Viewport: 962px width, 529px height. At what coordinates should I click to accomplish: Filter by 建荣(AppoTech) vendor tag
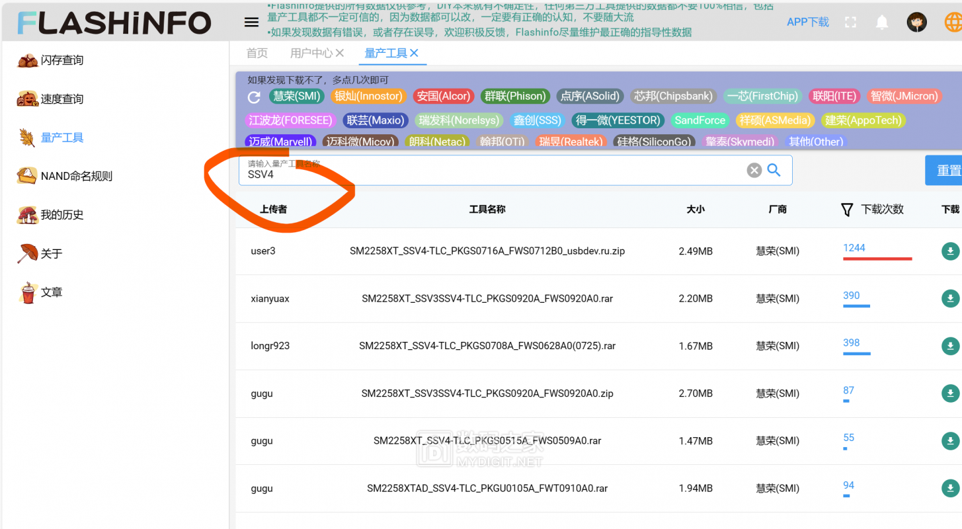tap(863, 120)
